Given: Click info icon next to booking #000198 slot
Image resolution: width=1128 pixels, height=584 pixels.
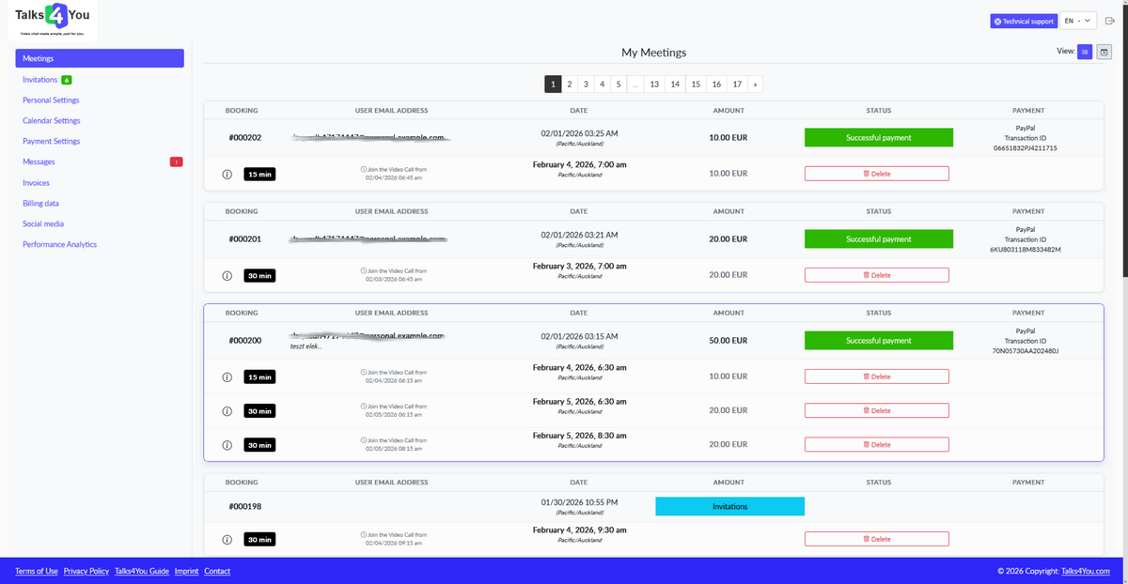Looking at the screenshot, I should [227, 538].
